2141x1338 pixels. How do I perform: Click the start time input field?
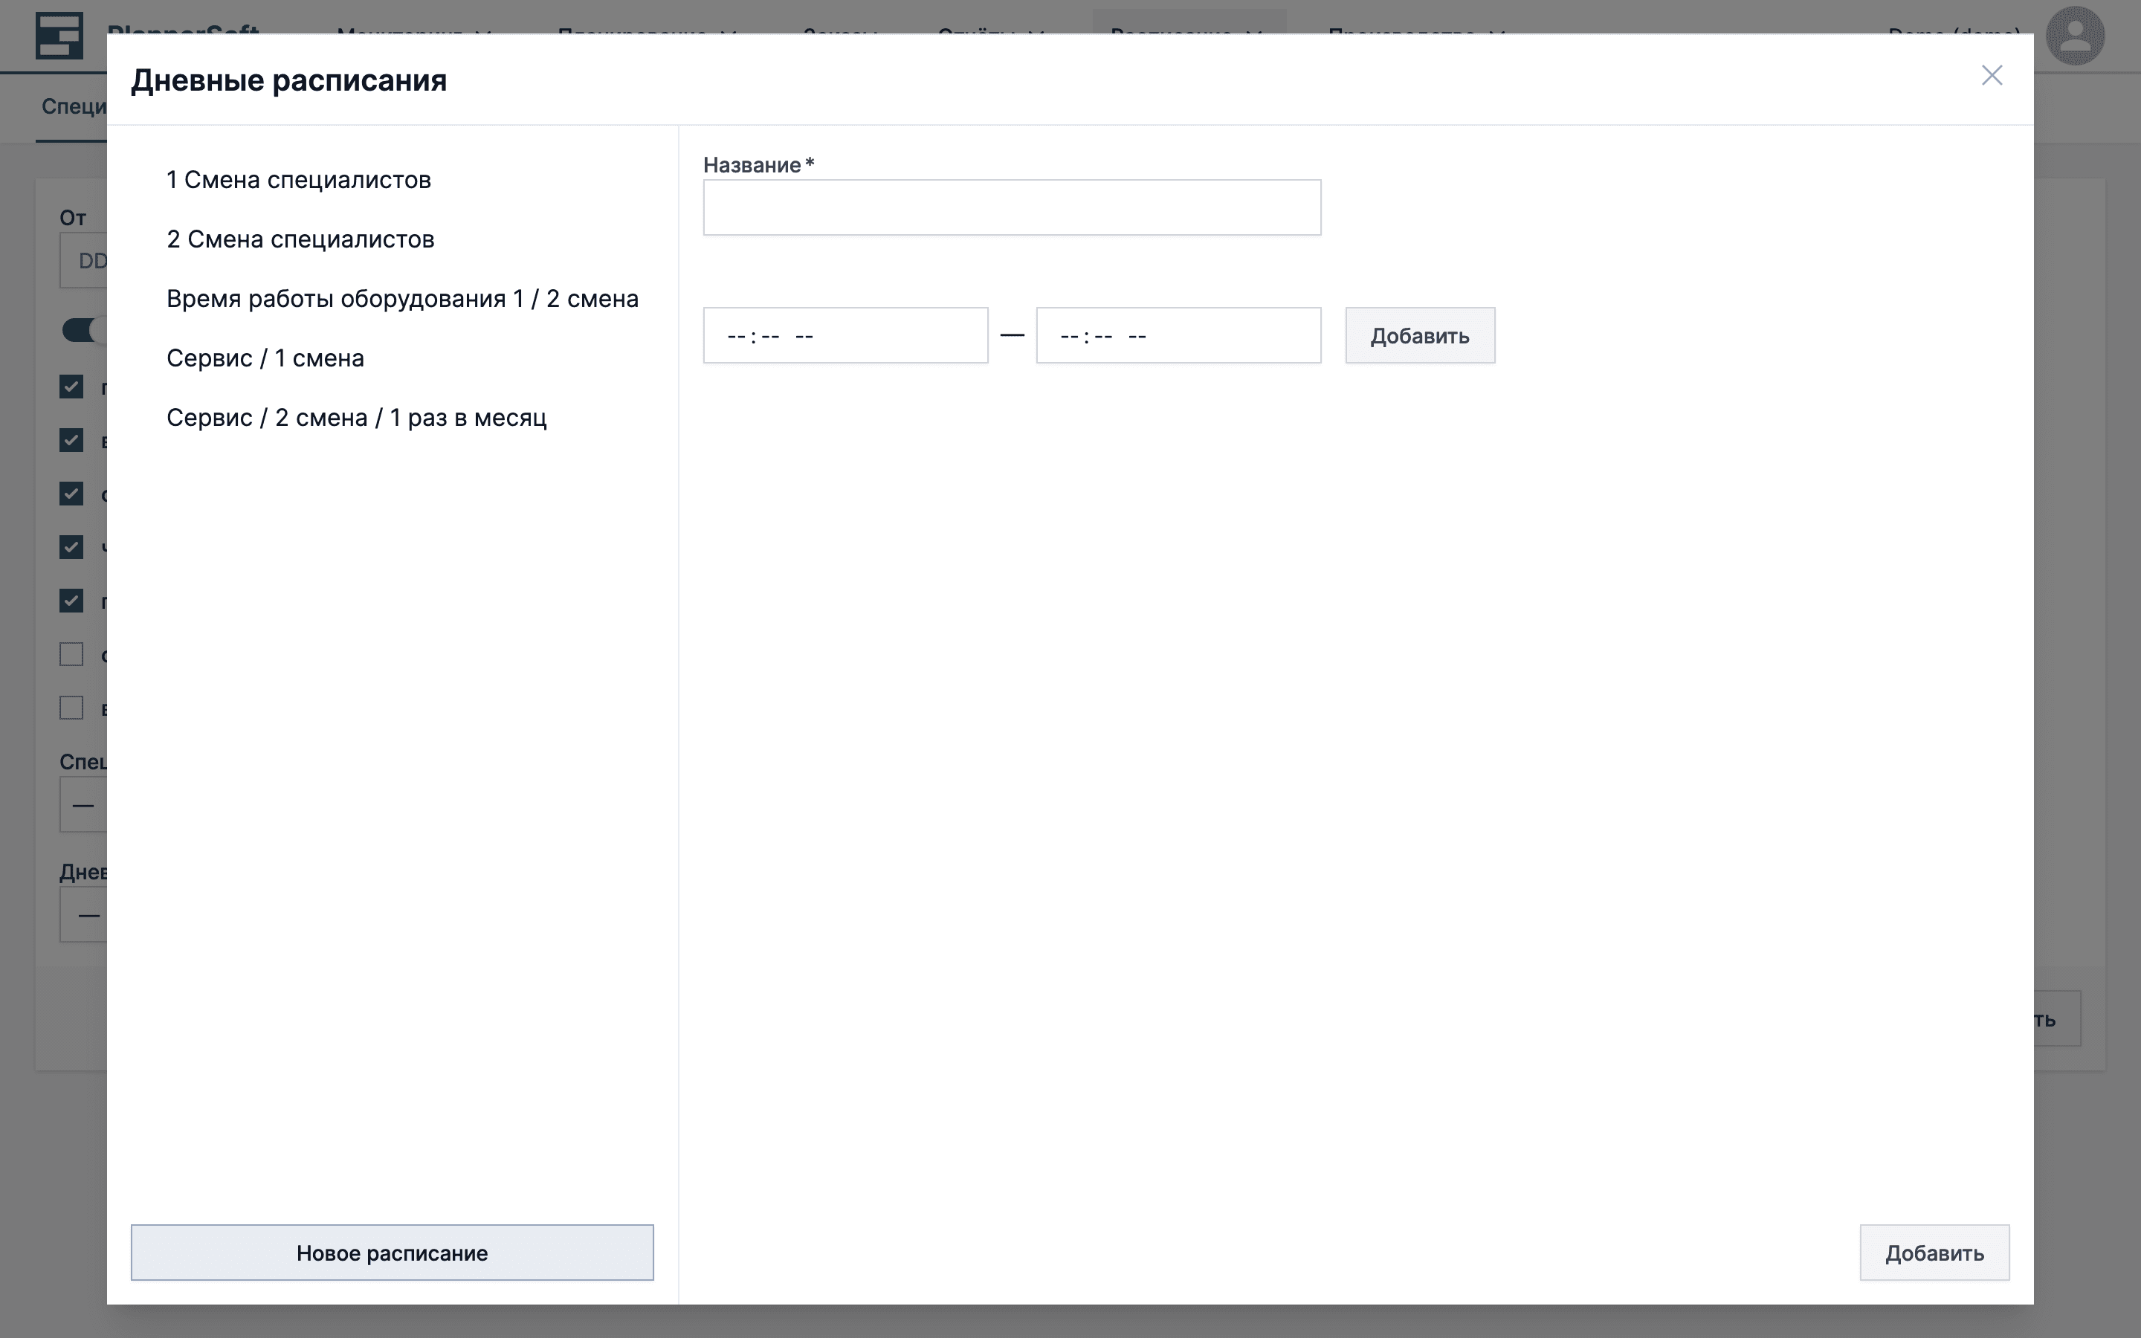(x=845, y=335)
